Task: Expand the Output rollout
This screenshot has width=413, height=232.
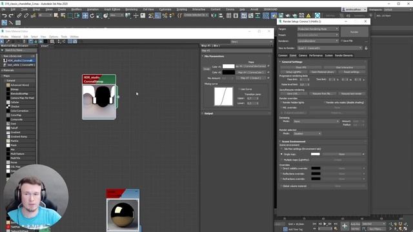Action: [208, 113]
